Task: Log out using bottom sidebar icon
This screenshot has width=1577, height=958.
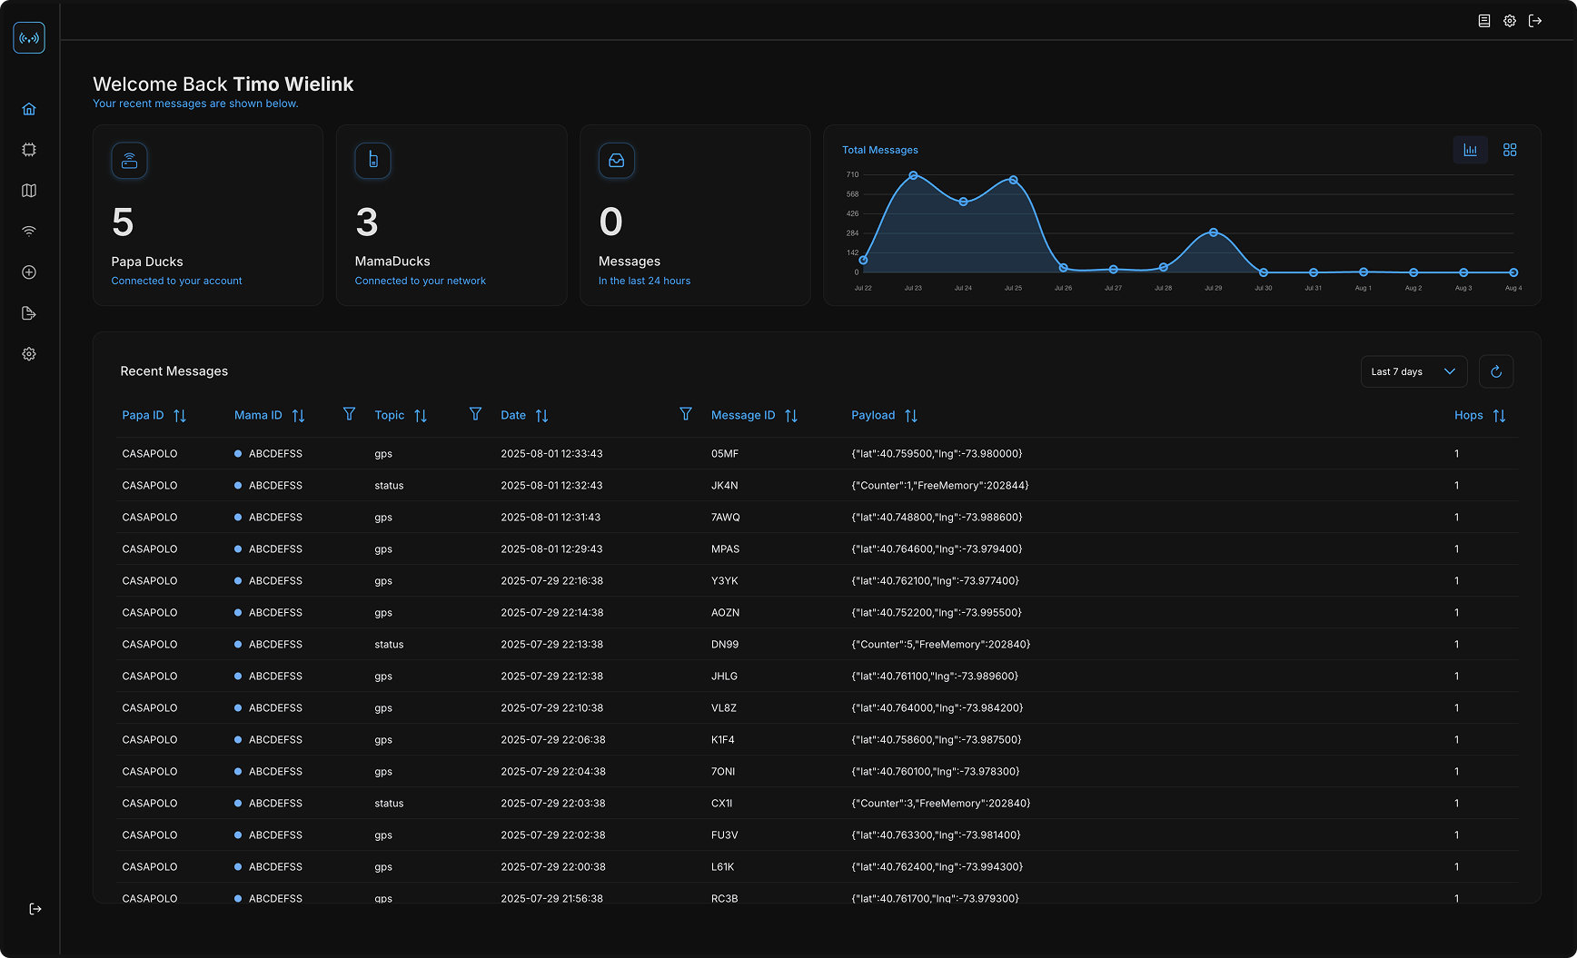Action: click(x=35, y=909)
